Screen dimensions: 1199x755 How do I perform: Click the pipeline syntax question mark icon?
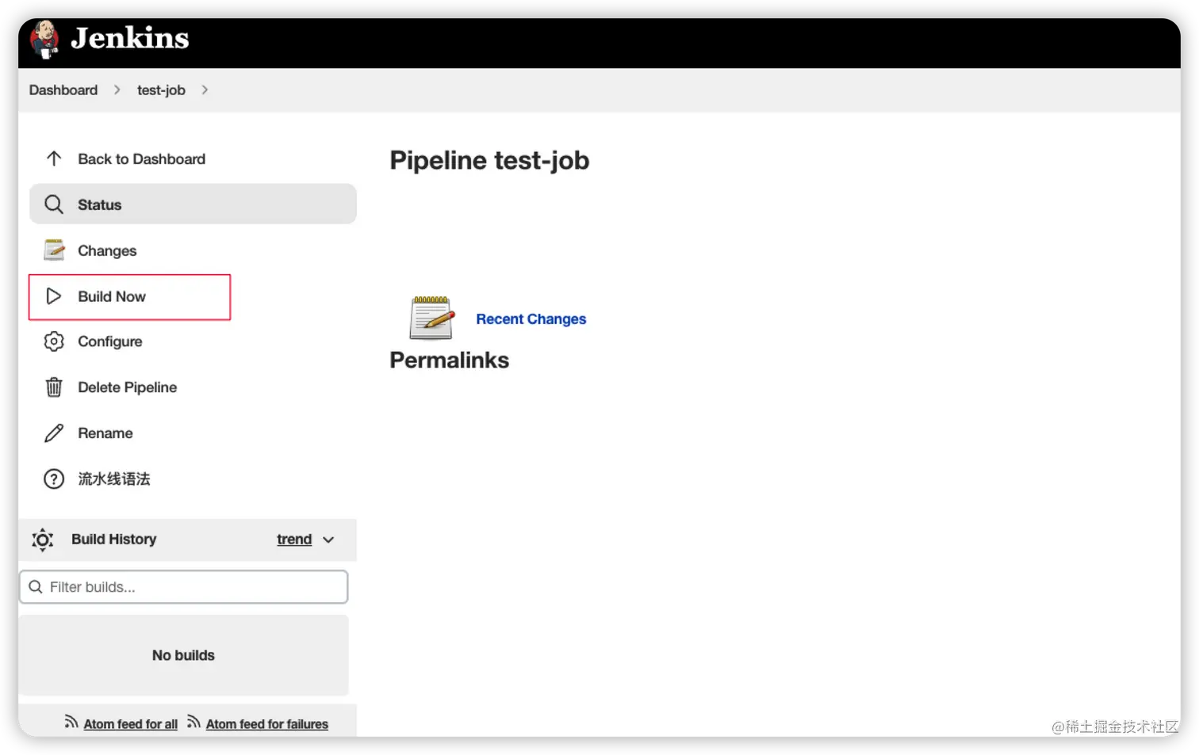(x=54, y=479)
